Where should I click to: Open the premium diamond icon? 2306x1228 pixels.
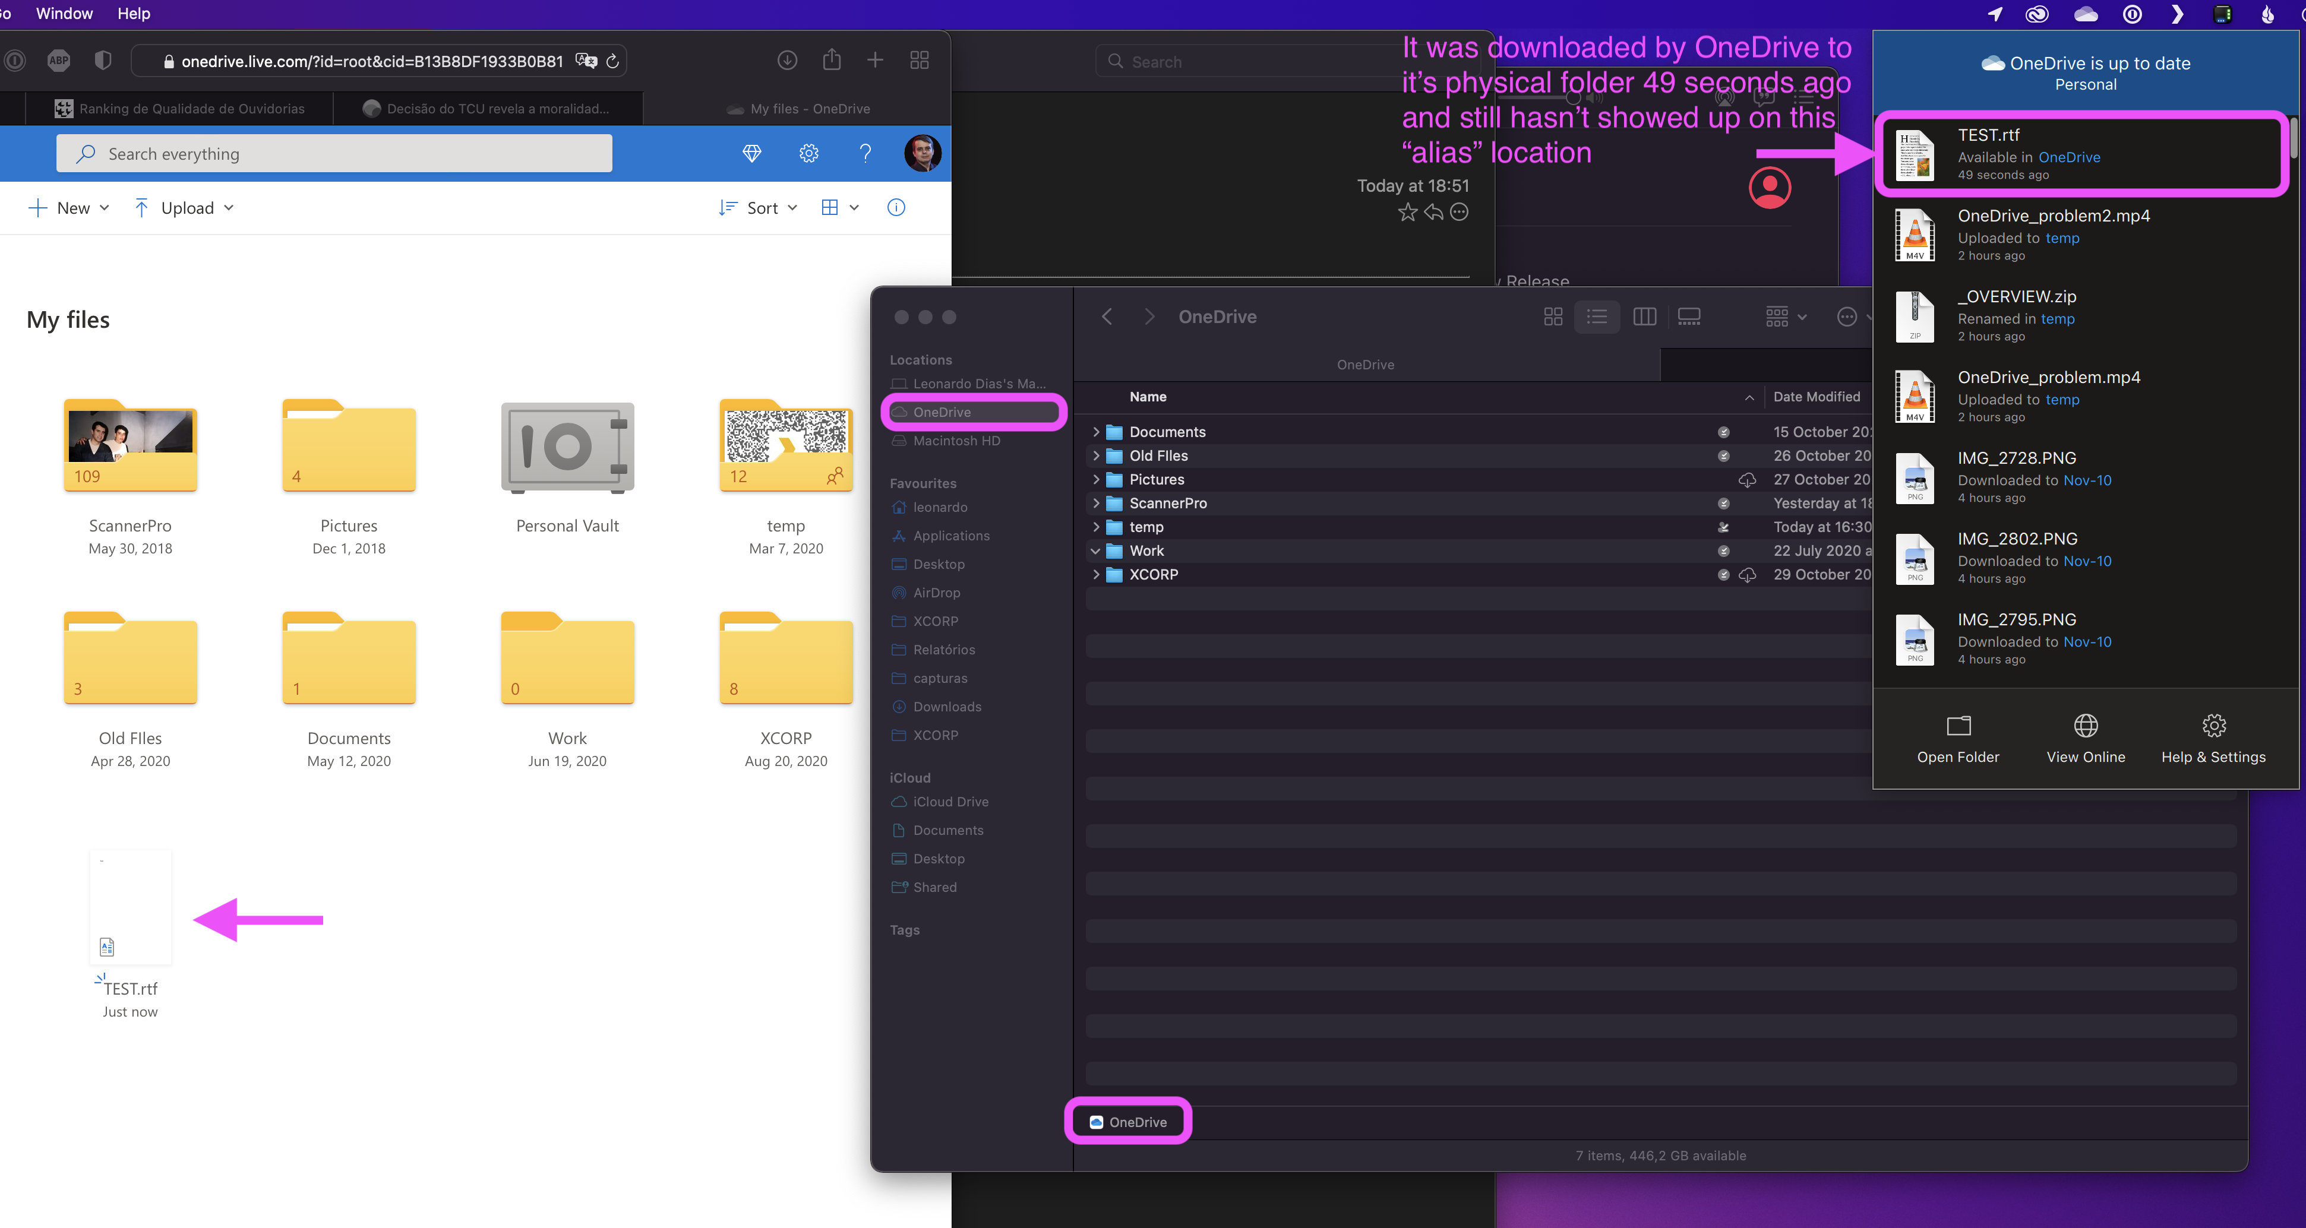click(x=752, y=153)
